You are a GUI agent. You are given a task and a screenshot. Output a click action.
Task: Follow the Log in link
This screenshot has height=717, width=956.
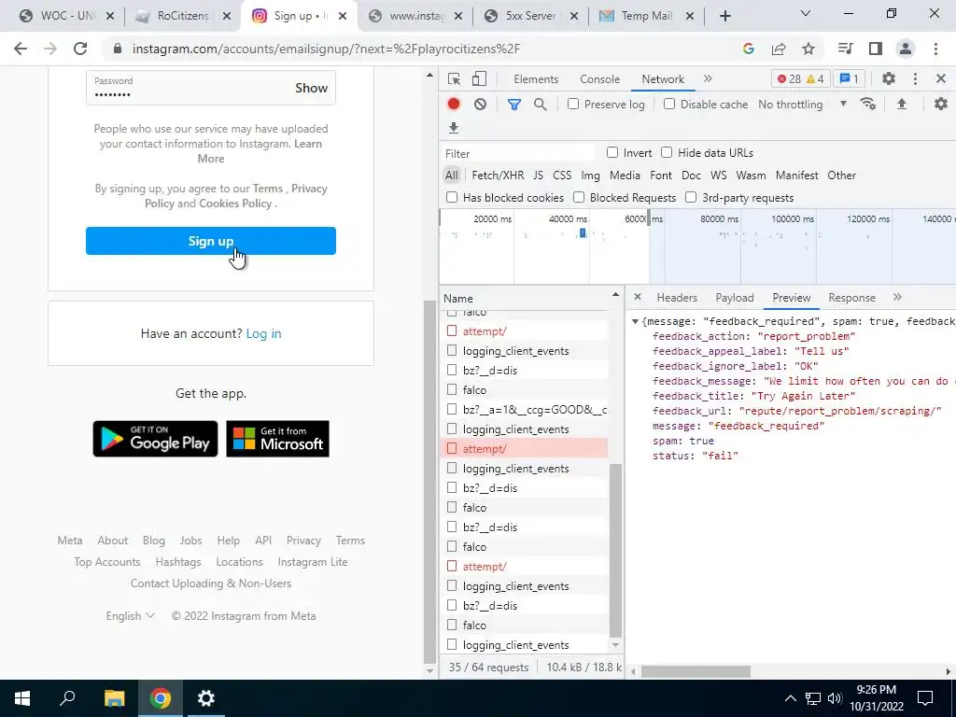pyautogui.click(x=263, y=333)
